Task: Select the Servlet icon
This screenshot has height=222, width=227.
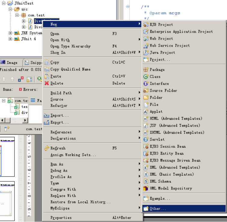Action: [x=146, y=139]
